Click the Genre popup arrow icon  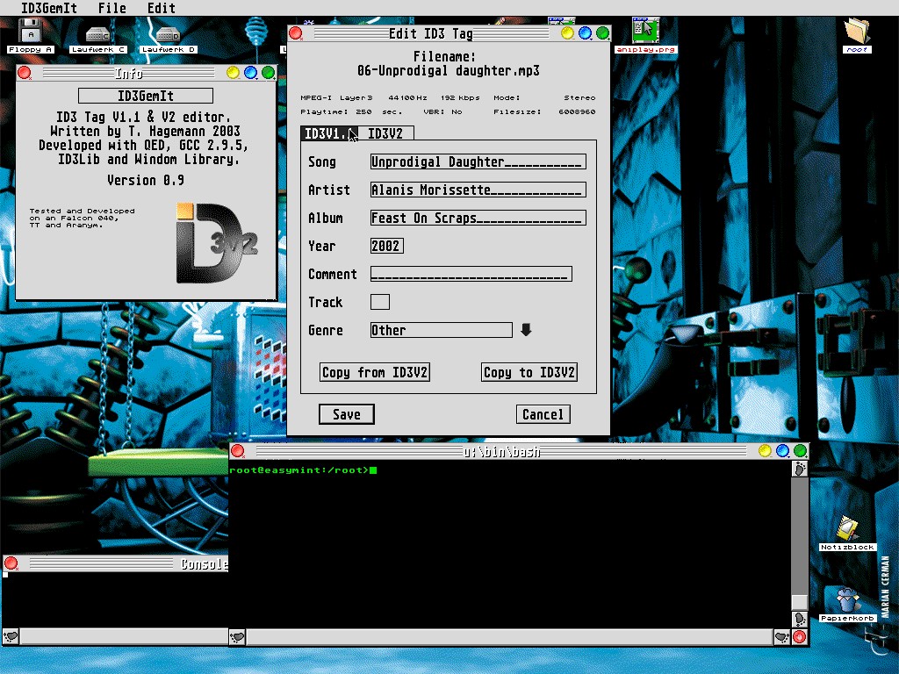pyautogui.click(x=526, y=330)
